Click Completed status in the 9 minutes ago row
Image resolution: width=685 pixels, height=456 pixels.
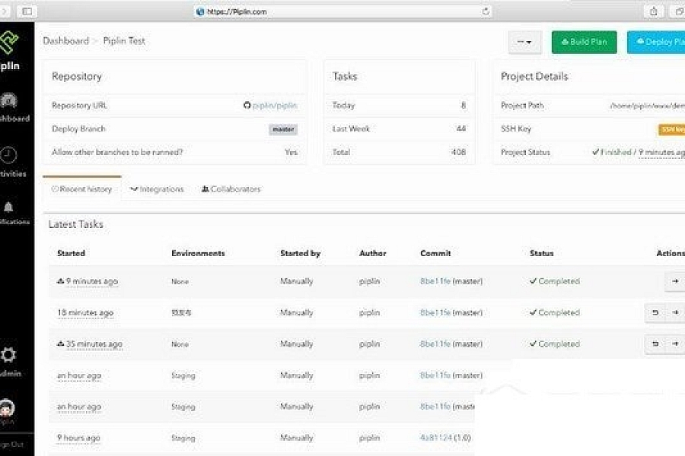click(x=559, y=281)
